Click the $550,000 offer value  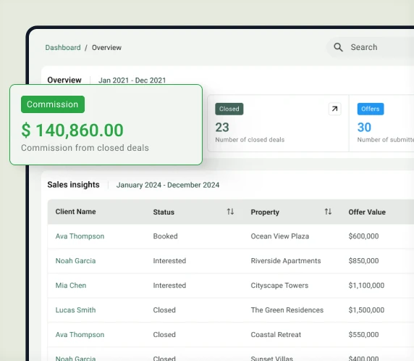(363, 335)
